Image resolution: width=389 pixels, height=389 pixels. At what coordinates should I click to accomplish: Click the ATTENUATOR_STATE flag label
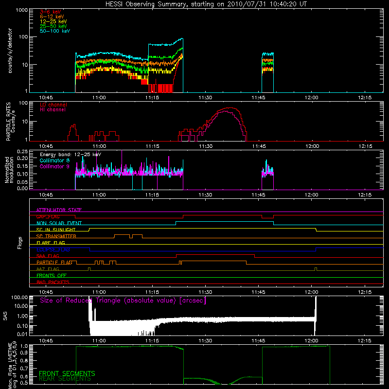coord(59,210)
